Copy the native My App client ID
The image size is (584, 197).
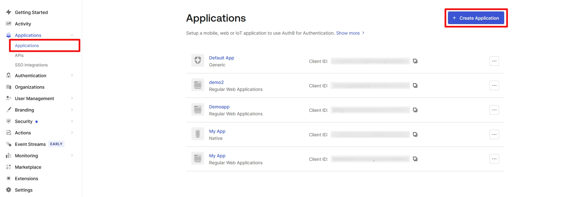coord(415,134)
